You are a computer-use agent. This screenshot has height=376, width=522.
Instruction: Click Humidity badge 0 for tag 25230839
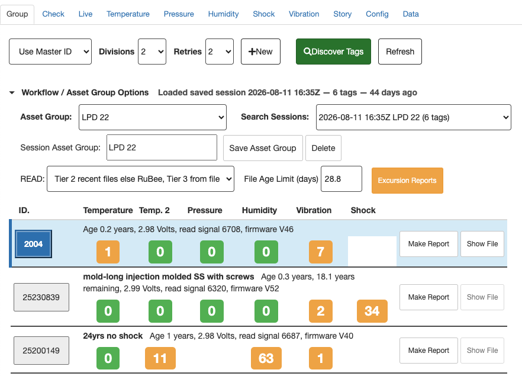(266, 311)
